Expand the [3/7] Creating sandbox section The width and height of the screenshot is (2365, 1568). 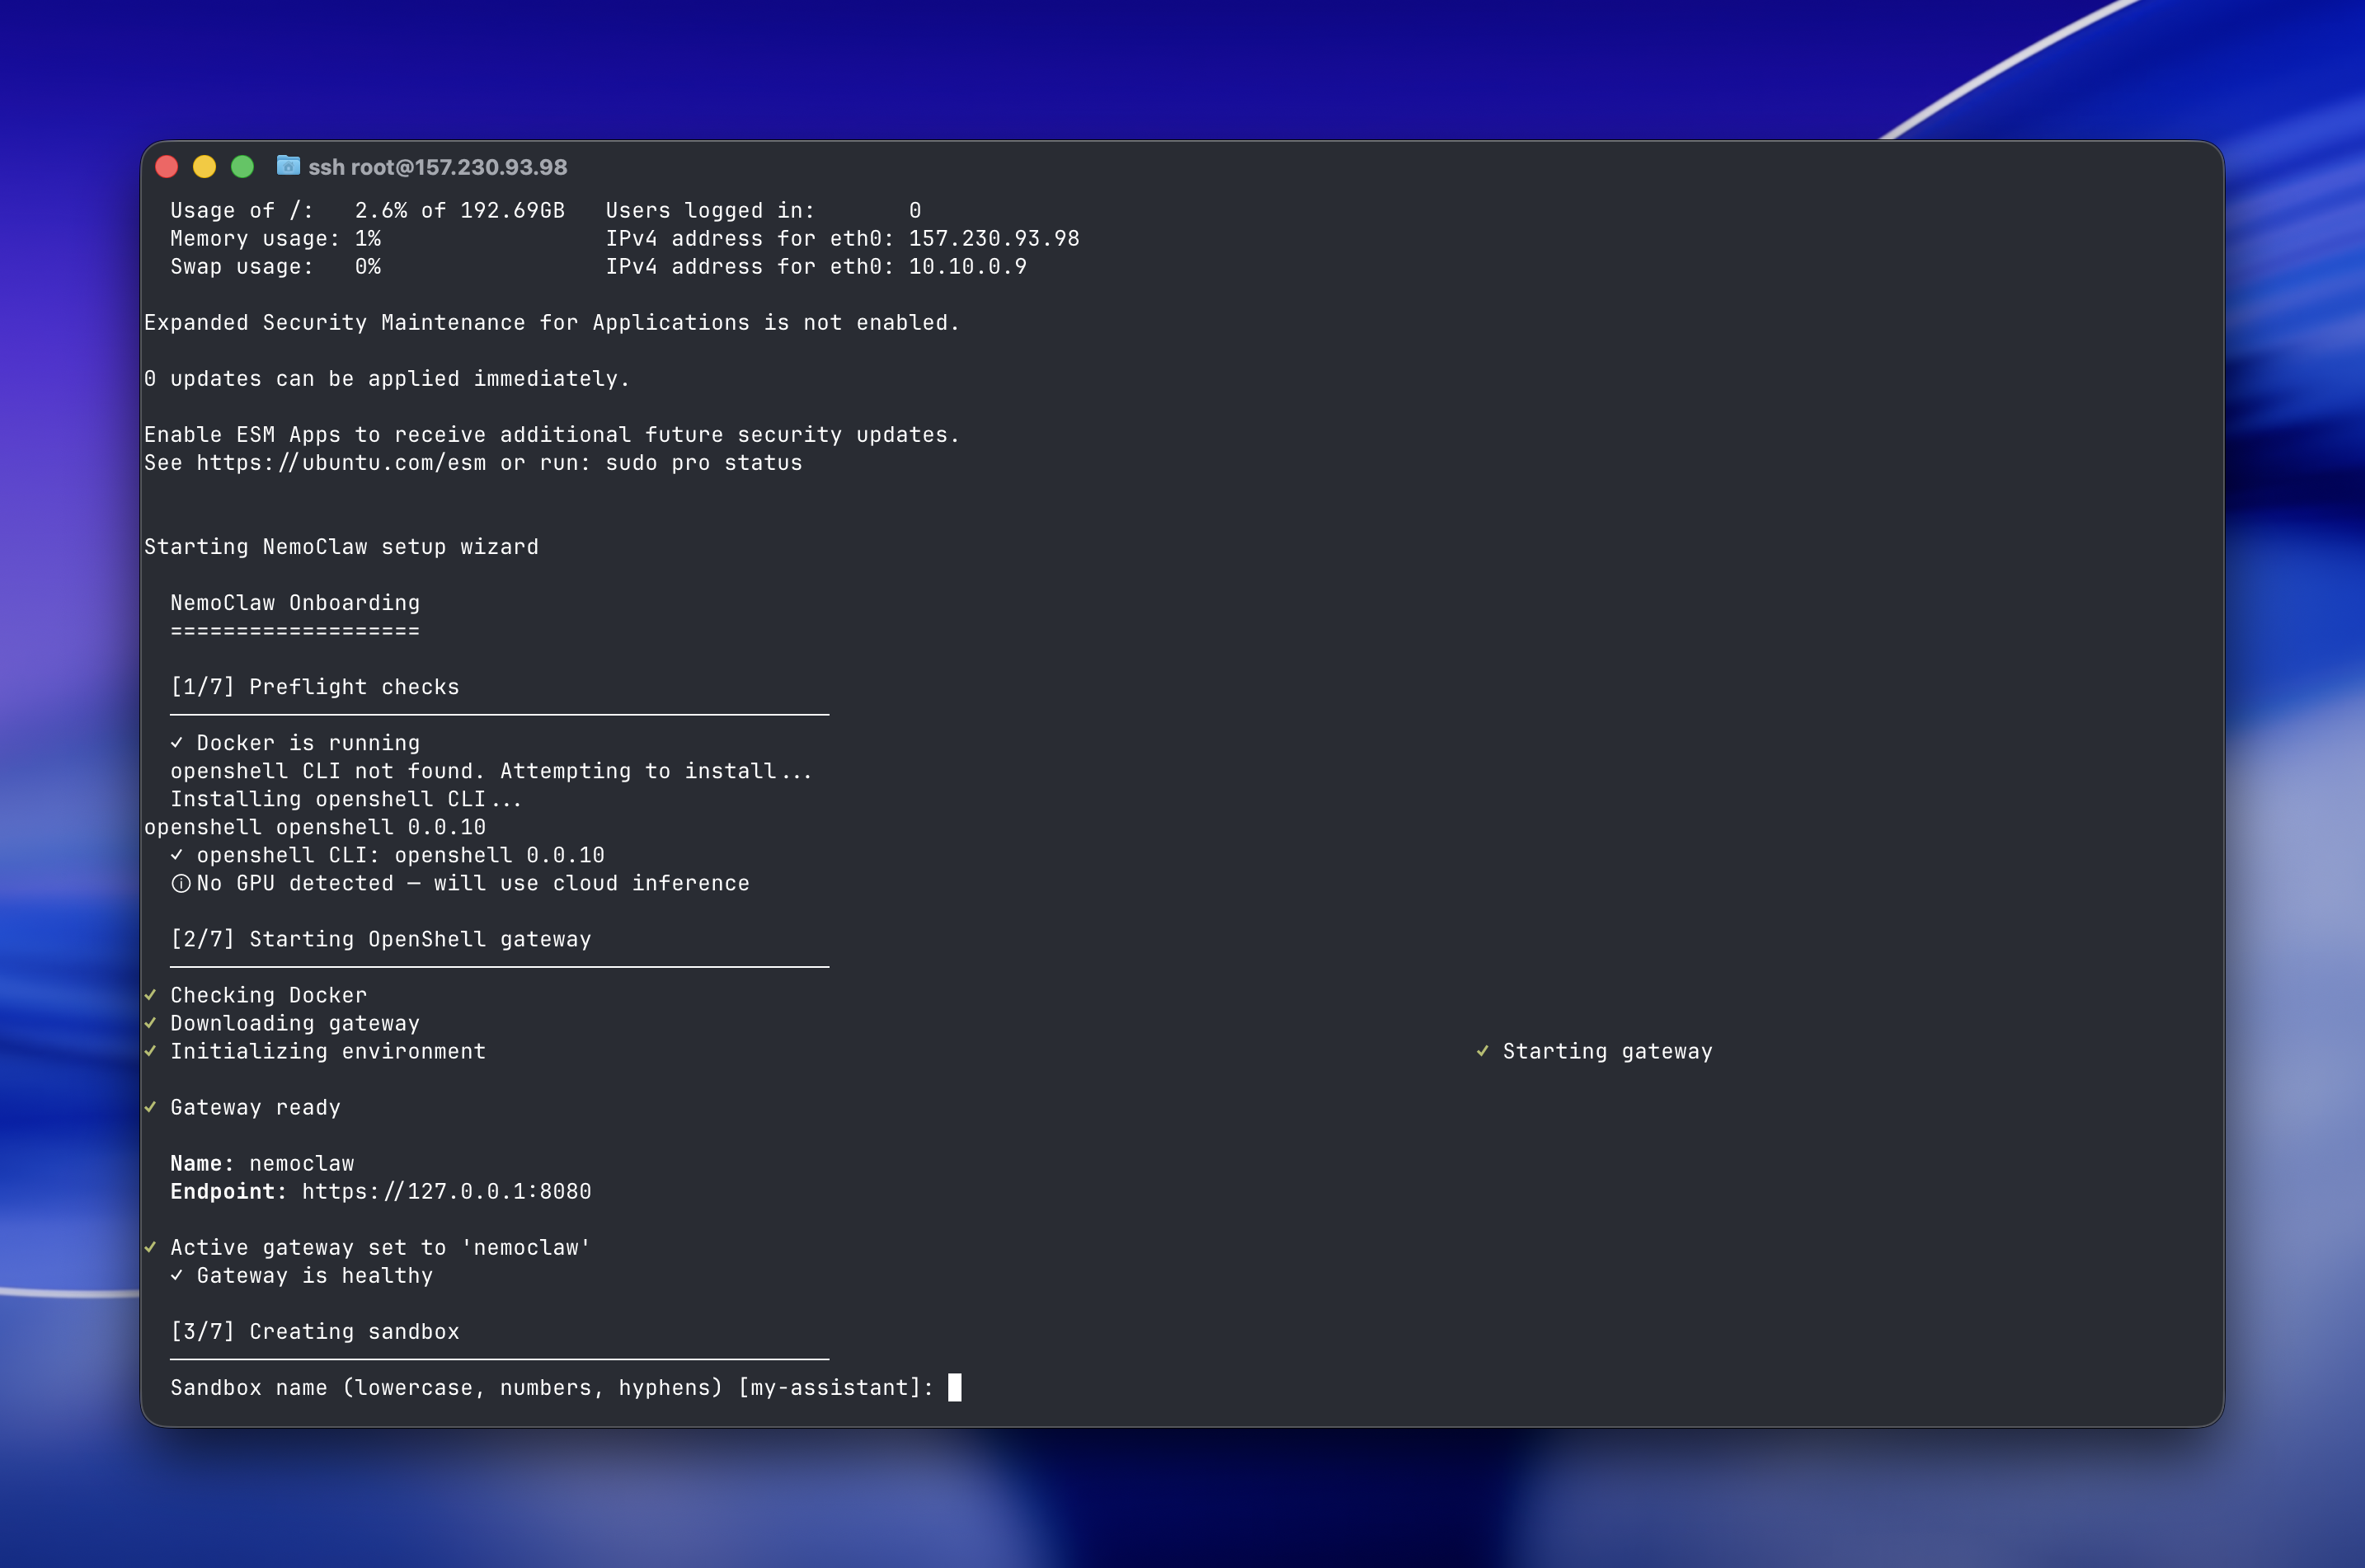(316, 1331)
